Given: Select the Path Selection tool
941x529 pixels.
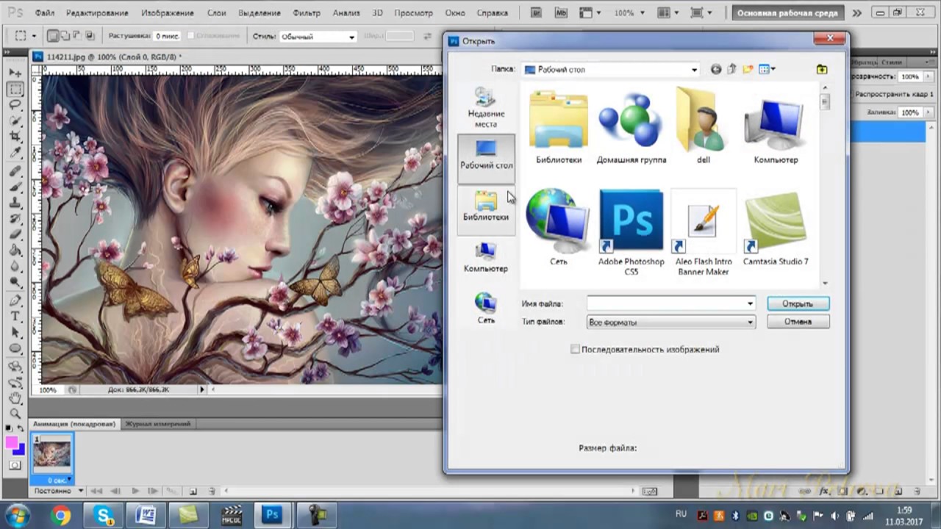Looking at the screenshot, I should point(15,333).
